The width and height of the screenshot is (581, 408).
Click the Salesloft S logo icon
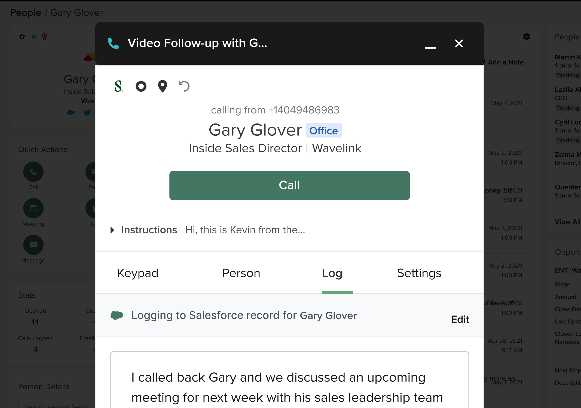(119, 86)
